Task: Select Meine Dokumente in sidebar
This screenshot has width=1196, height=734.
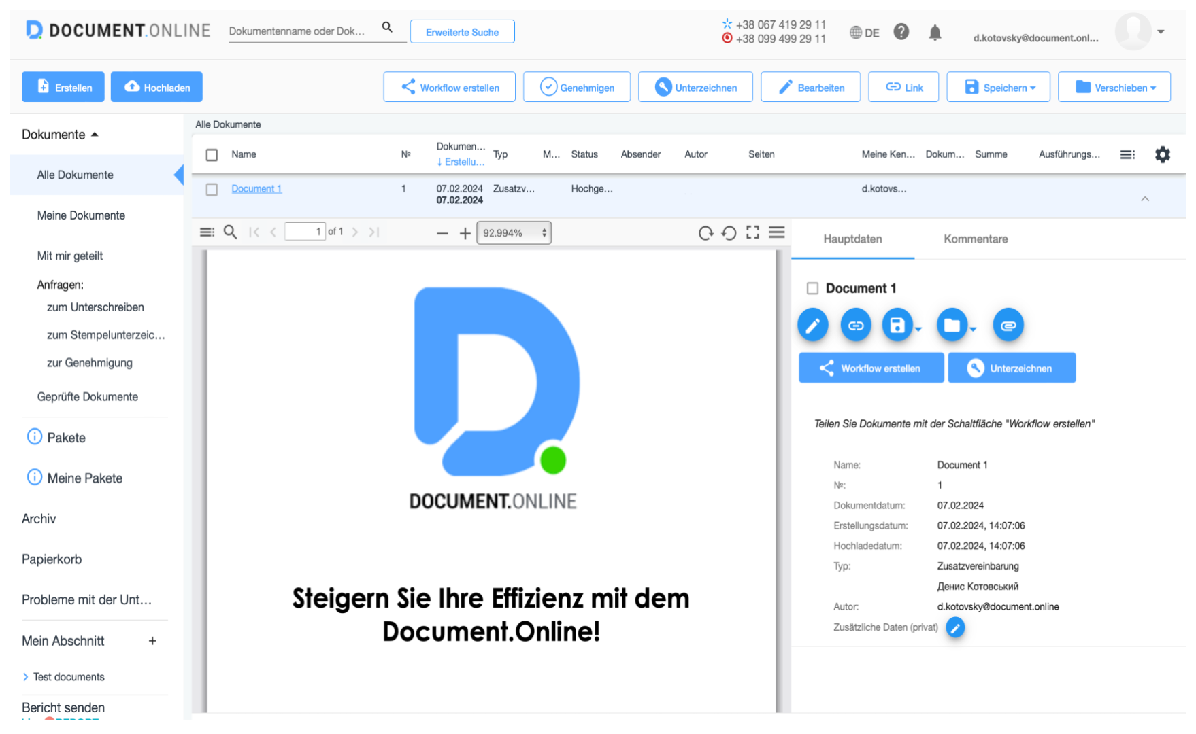Action: [x=81, y=215]
